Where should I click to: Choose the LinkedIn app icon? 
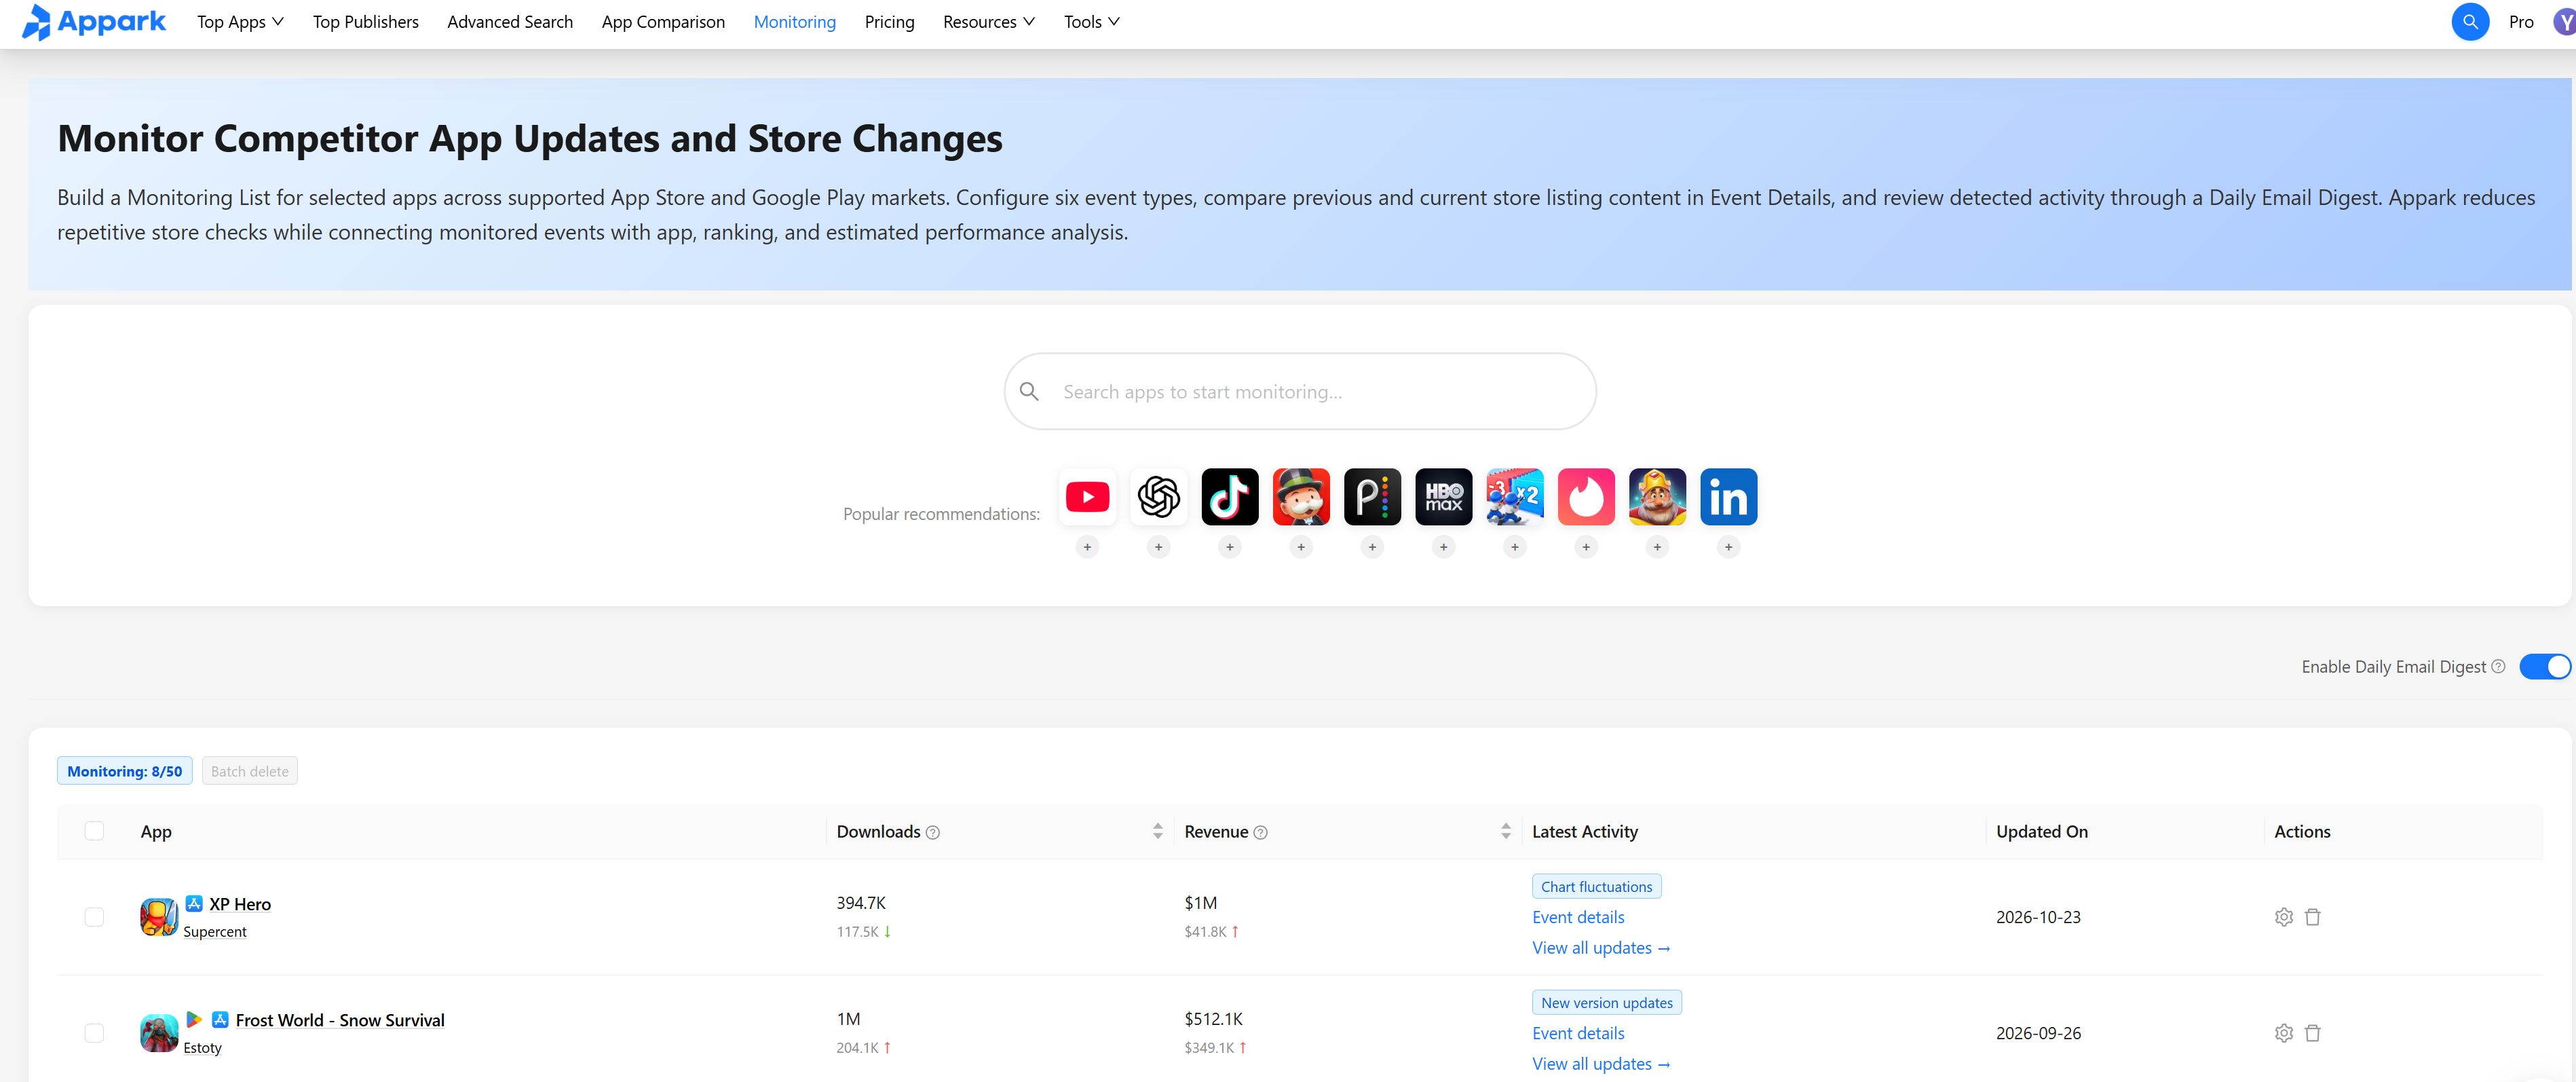pos(1728,497)
